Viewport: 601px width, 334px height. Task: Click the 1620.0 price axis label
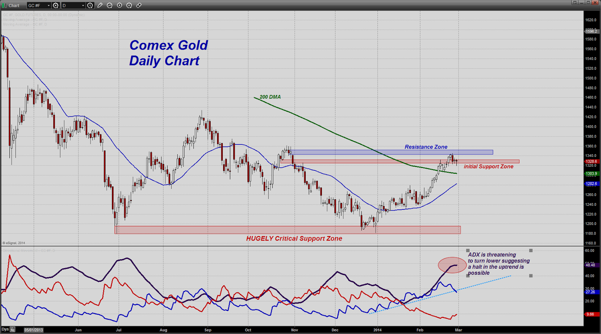tap(591, 20)
